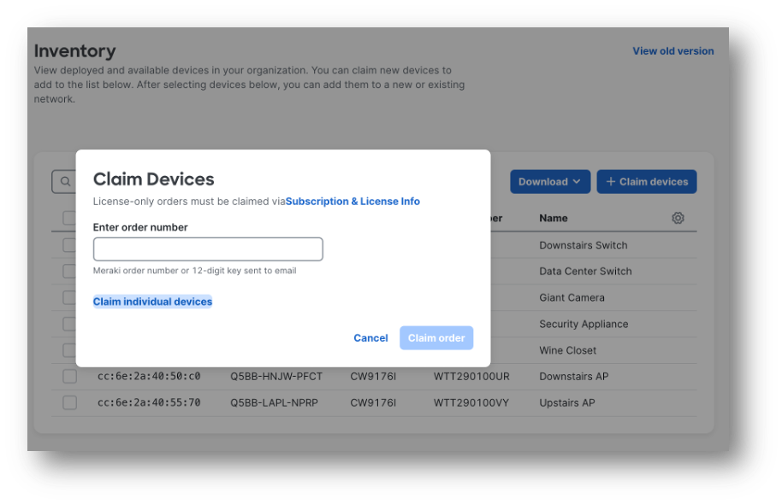The image size is (782, 504).
Task: Tick the Upstairs AP row checkbox
Action: 70,402
